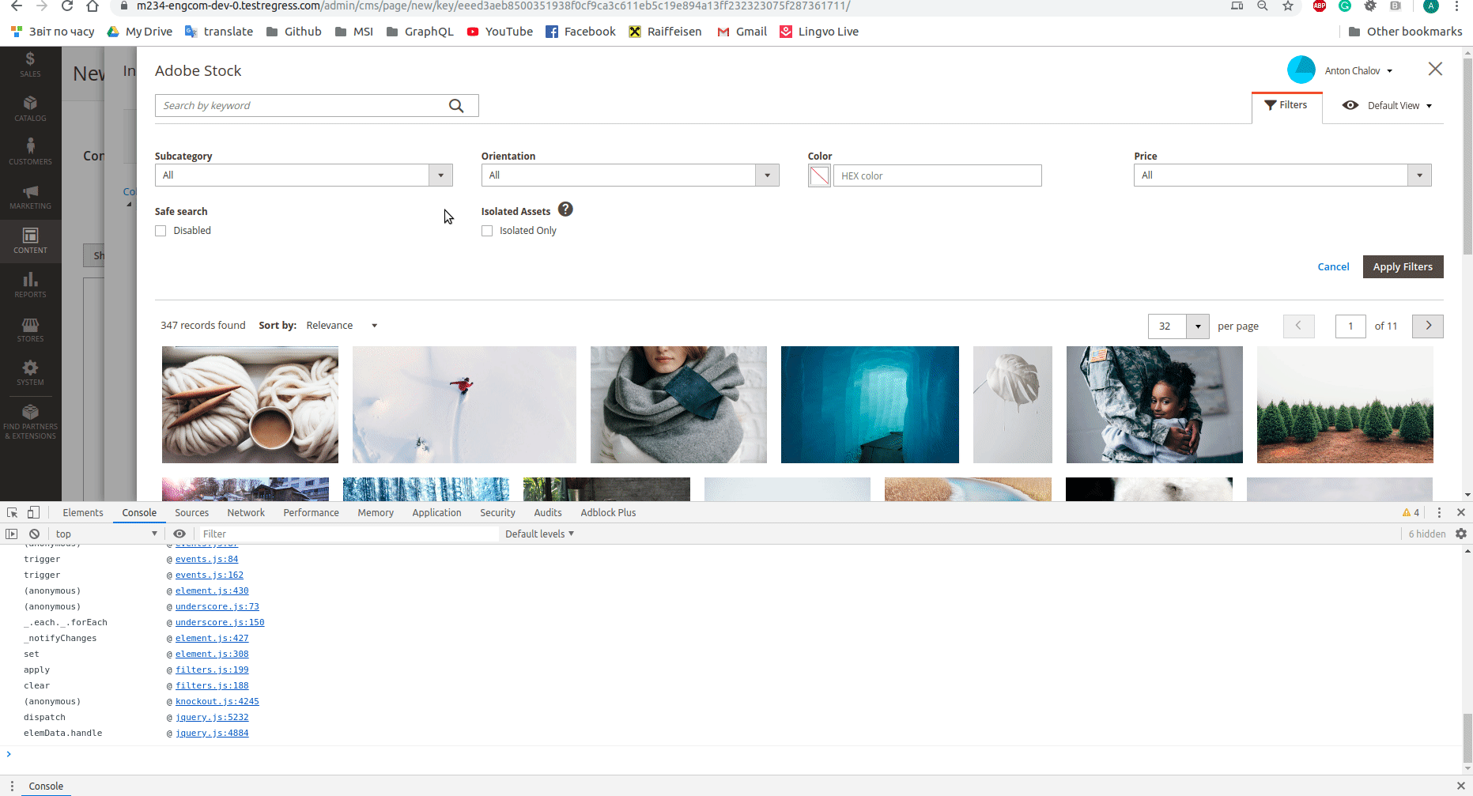Open the Default levels dropdown
The width and height of the screenshot is (1473, 796).
(x=539, y=534)
